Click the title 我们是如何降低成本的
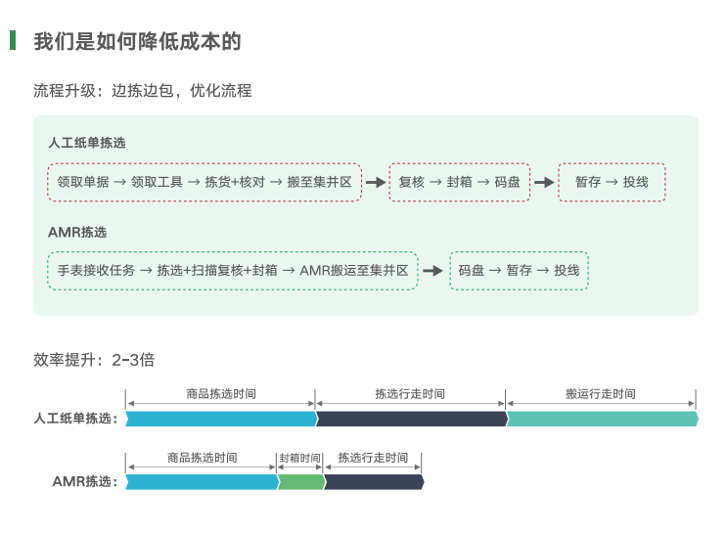The height and width of the screenshot is (533, 727). pos(137,41)
